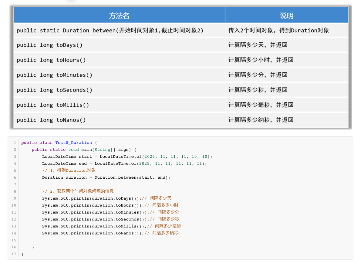Click the Duration.between(start, end) code line
364x262 pixels.
(x=106, y=177)
